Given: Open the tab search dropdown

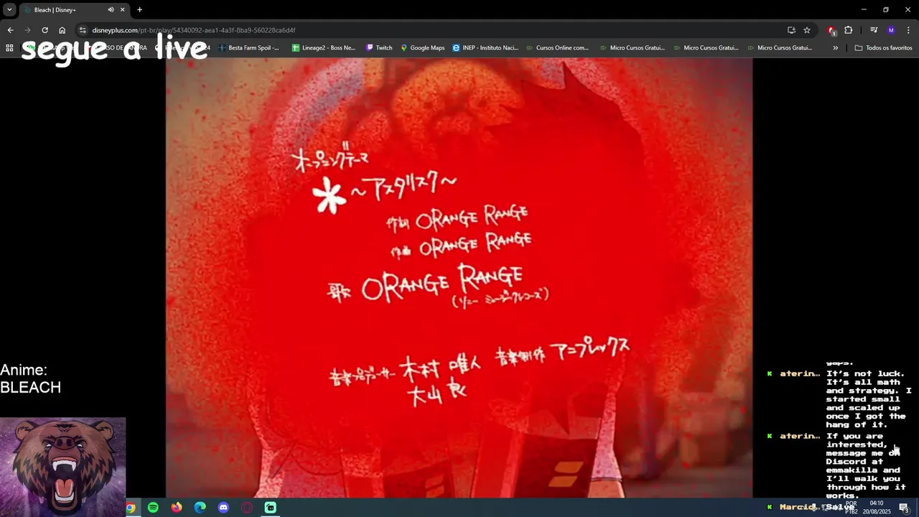Looking at the screenshot, I should point(9,10).
